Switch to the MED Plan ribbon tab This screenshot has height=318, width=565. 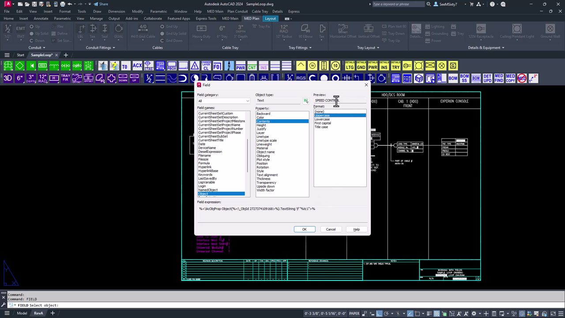[252, 19]
